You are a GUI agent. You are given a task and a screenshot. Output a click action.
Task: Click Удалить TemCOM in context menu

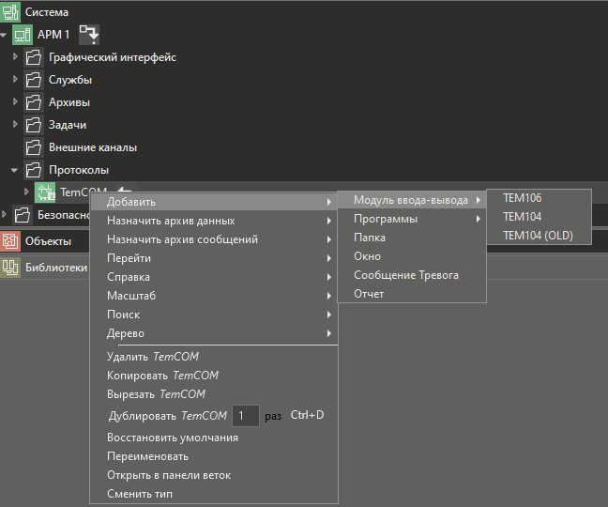[153, 357]
